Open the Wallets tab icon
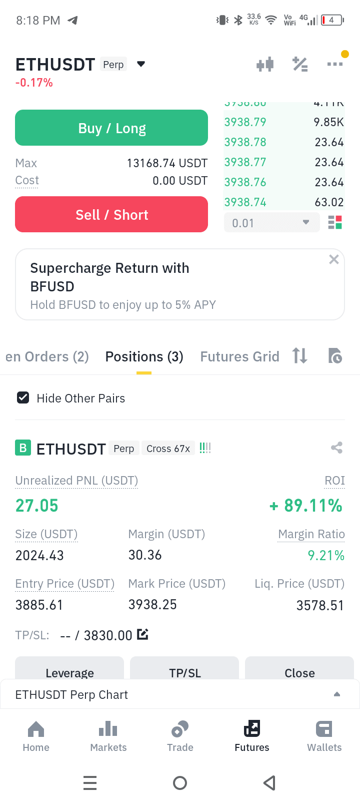The width and height of the screenshot is (360, 807). pos(324,729)
